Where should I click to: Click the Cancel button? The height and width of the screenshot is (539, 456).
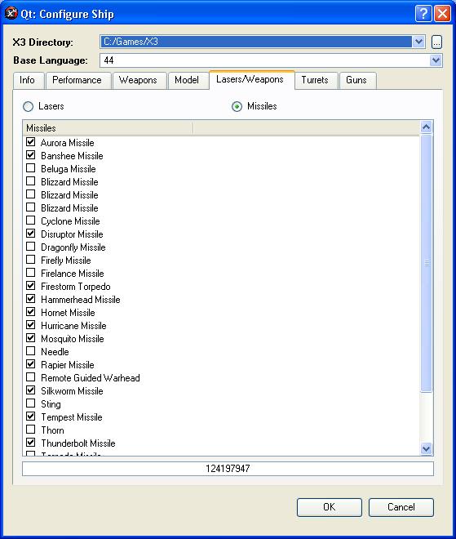[x=401, y=507]
